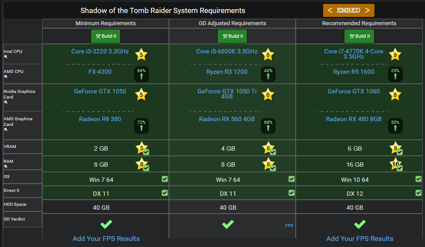
Task: Click green check beside minimum Win 7 64
Action: pyautogui.click(x=165, y=179)
